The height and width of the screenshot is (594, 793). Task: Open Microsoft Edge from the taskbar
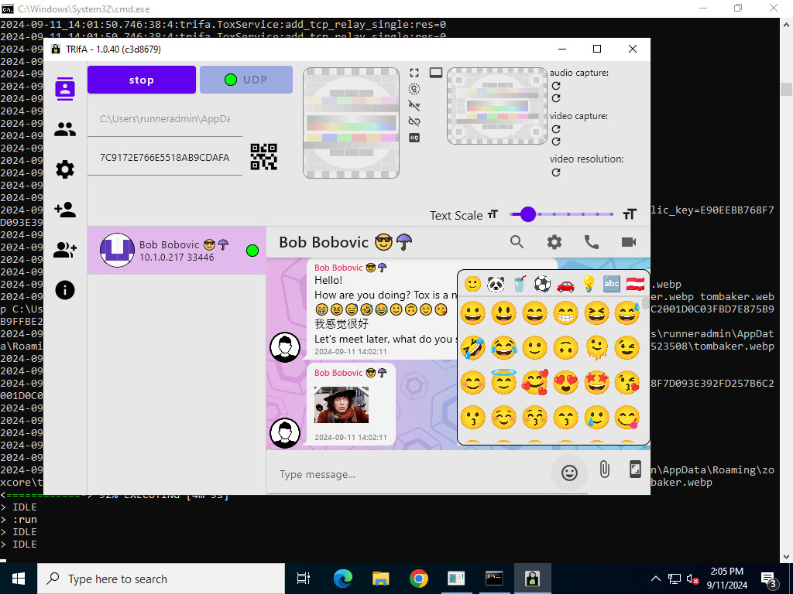coord(343,579)
